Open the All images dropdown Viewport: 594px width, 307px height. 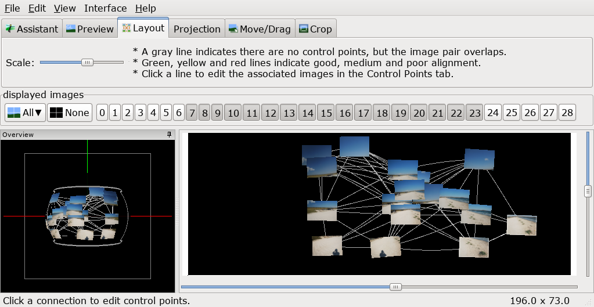click(26, 113)
